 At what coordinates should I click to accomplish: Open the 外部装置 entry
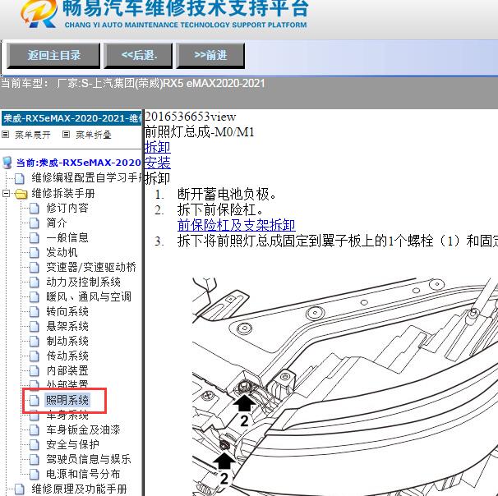[x=67, y=384]
